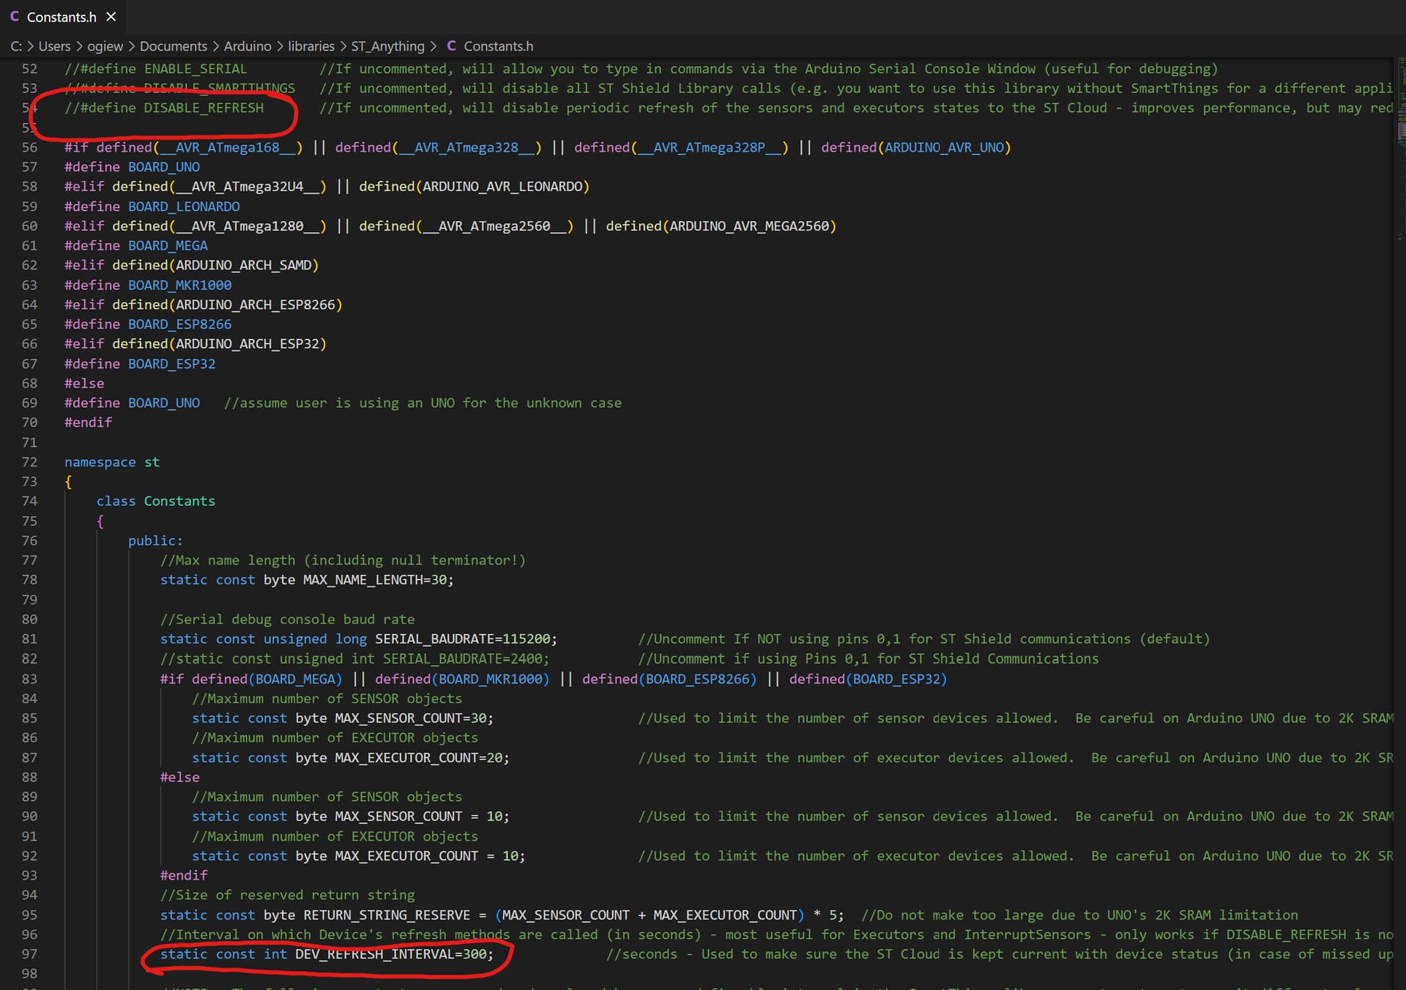Select the Constants.h editor tab

pyautogui.click(x=62, y=16)
